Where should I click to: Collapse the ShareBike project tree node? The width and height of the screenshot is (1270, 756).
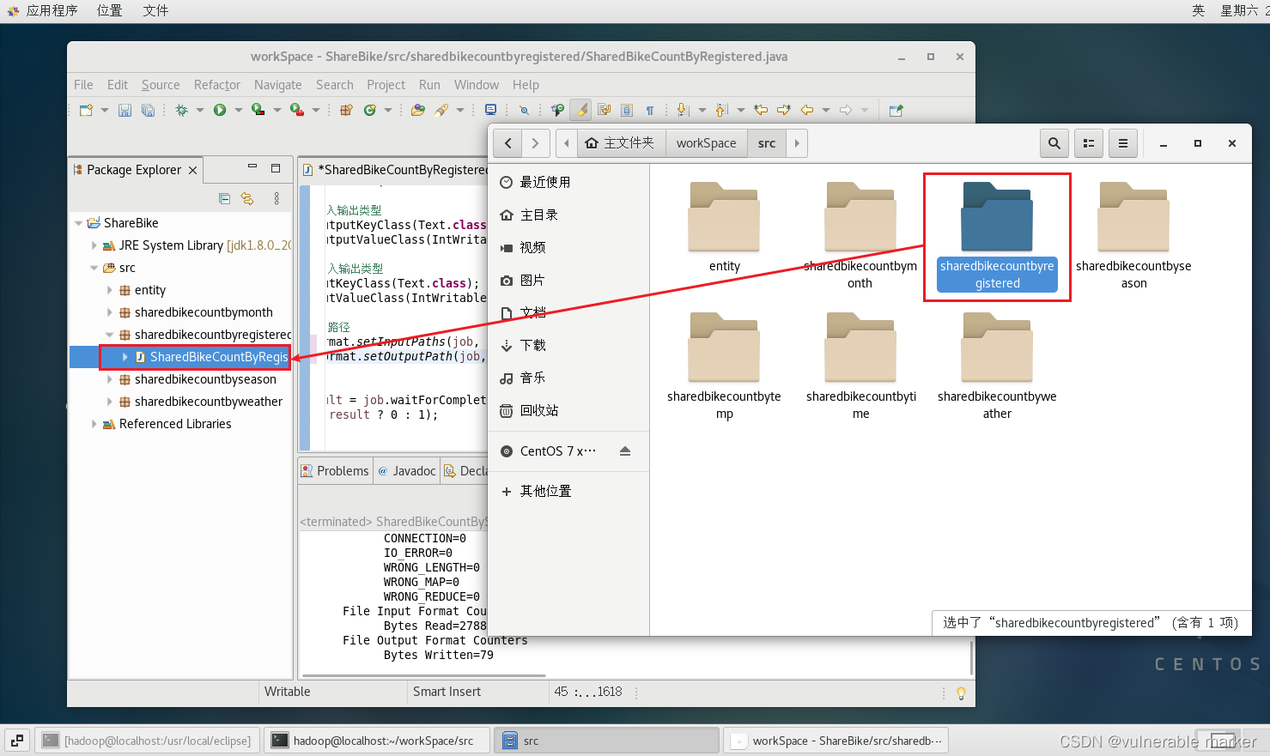click(79, 223)
